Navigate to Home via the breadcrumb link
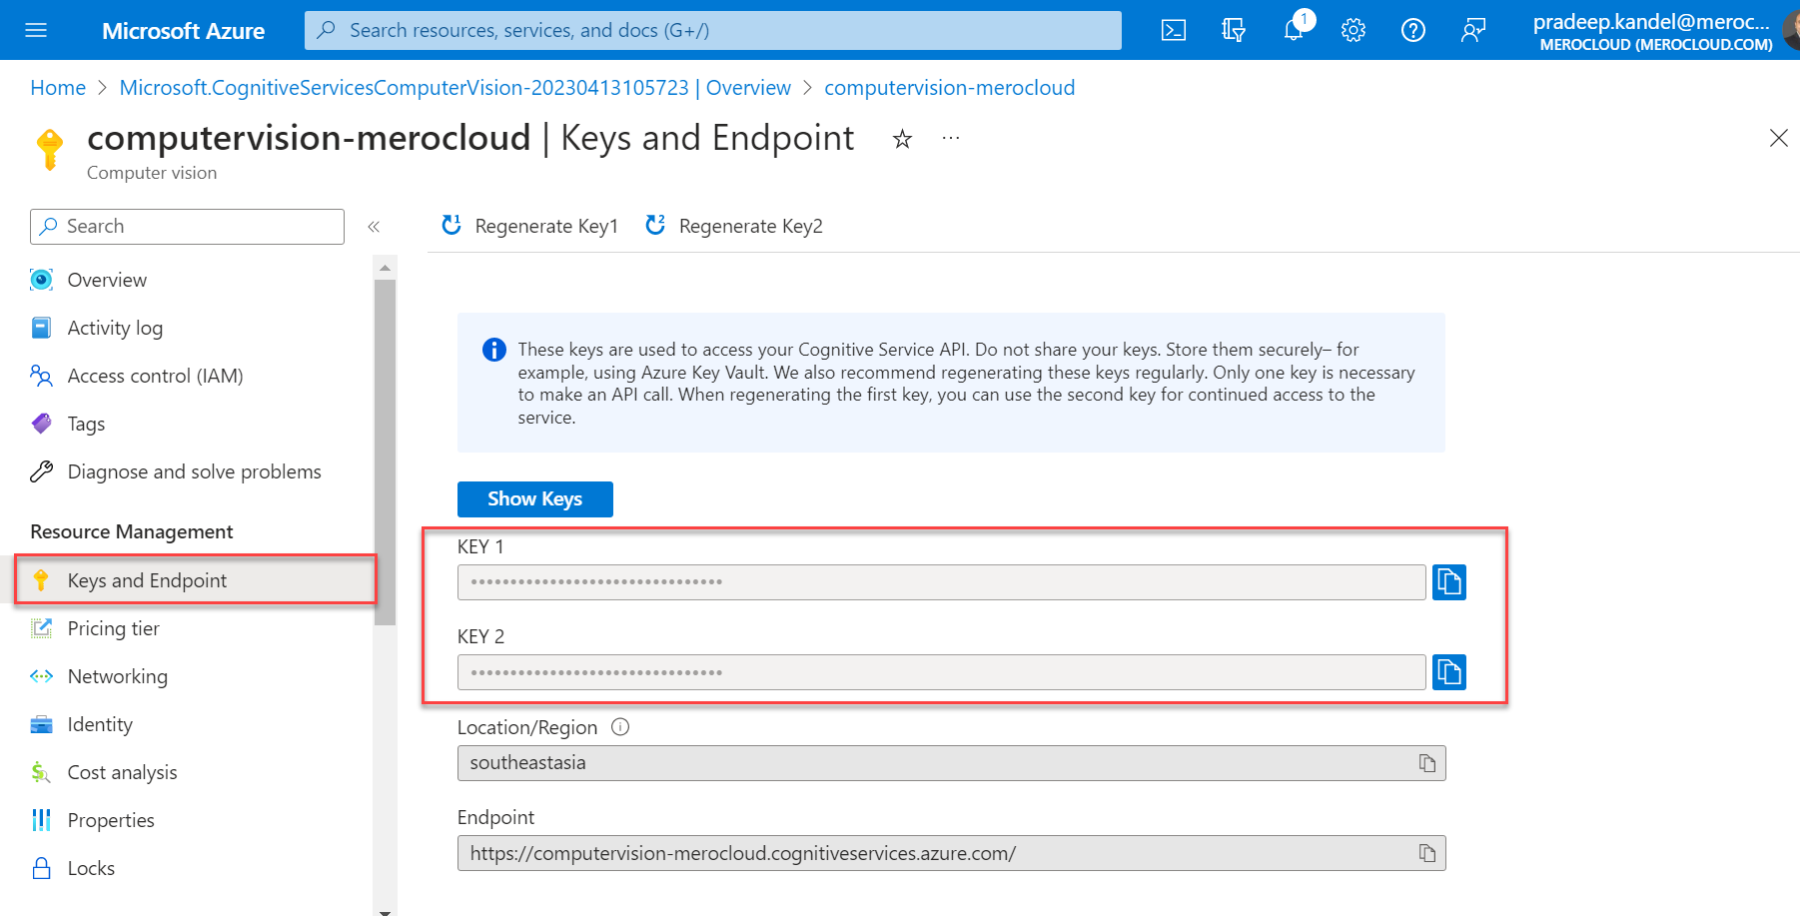 coord(57,88)
